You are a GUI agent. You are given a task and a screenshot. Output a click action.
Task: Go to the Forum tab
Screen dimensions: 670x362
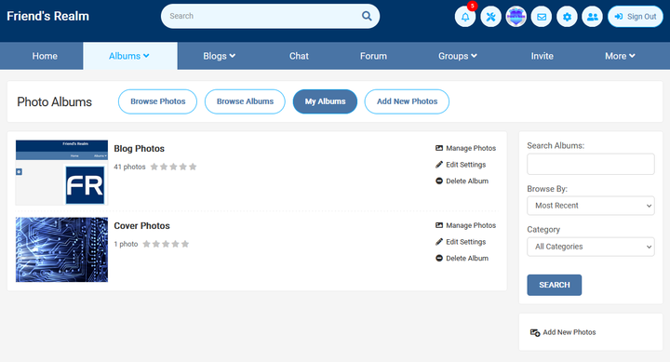(x=373, y=56)
